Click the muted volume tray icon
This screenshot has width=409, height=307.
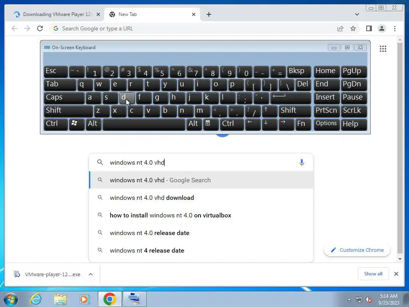pos(368,300)
